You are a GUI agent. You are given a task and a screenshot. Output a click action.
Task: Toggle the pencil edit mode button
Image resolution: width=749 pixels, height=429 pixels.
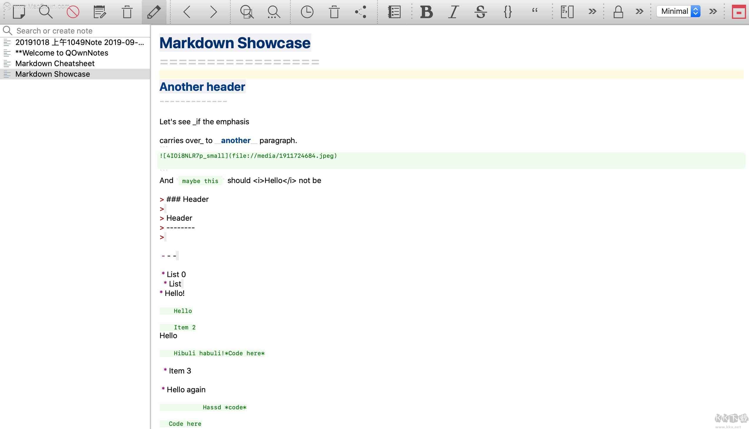pyautogui.click(x=154, y=12)
